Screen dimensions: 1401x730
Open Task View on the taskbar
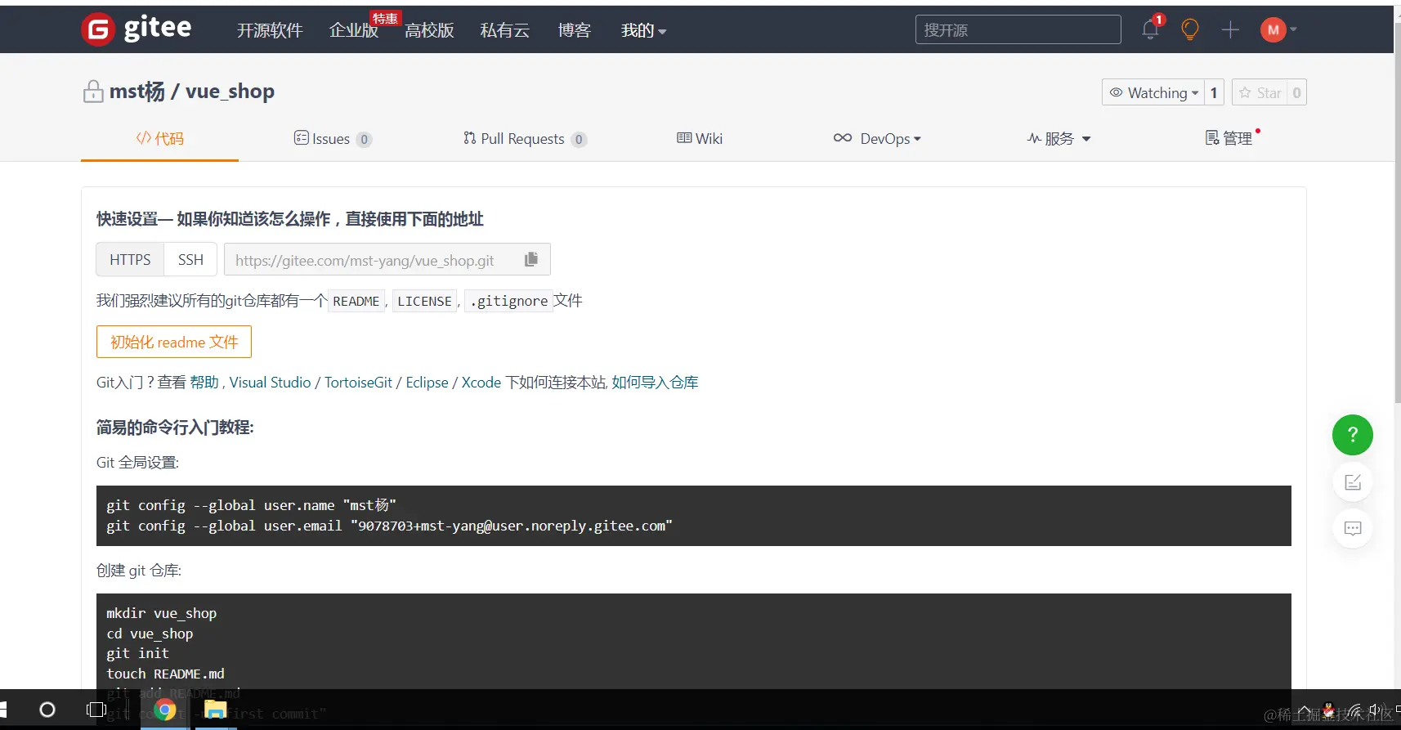(96, 710)
